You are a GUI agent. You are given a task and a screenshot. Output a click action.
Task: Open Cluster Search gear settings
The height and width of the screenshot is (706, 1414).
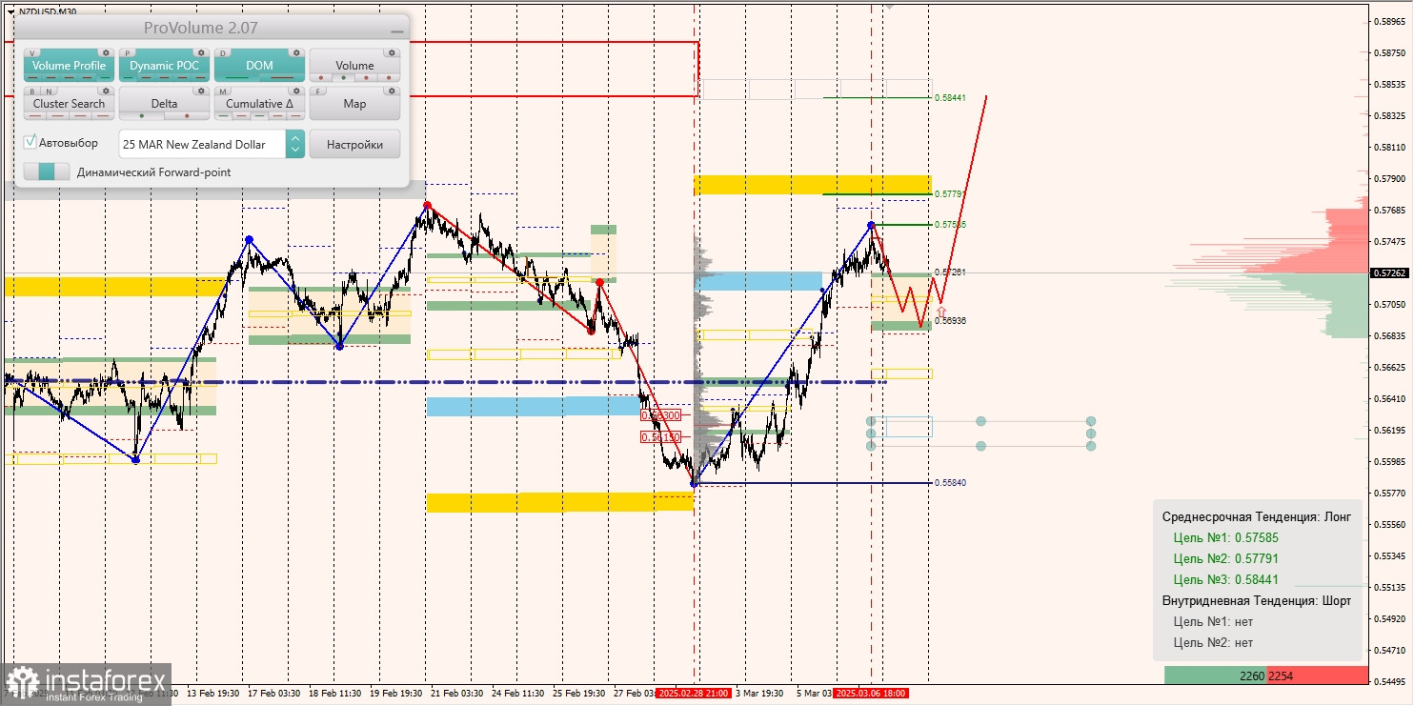pos(106,91)
